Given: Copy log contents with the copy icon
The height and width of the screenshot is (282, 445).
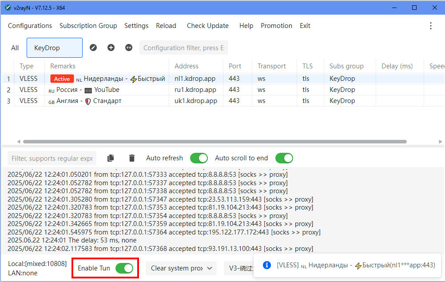Looking at the screenshot, I should (x=111, y=158).
